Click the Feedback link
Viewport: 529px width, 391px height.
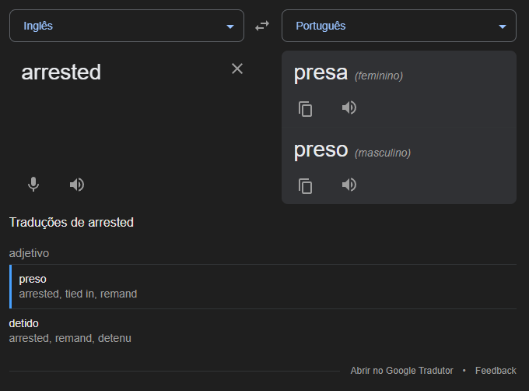pos(496,371)
